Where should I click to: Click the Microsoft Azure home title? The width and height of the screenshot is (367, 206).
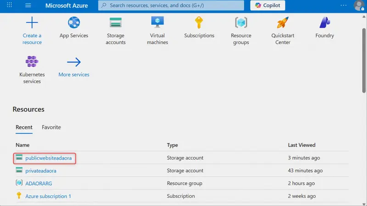67,5
